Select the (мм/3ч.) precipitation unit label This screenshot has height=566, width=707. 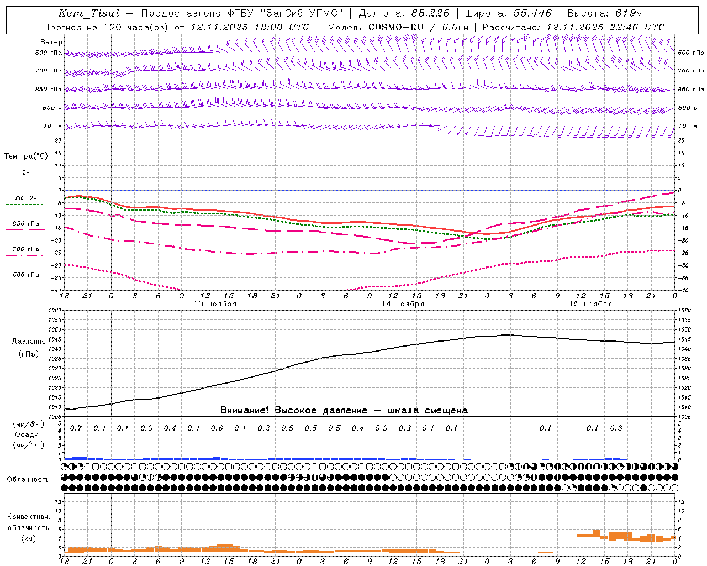[x=28, y=424]
